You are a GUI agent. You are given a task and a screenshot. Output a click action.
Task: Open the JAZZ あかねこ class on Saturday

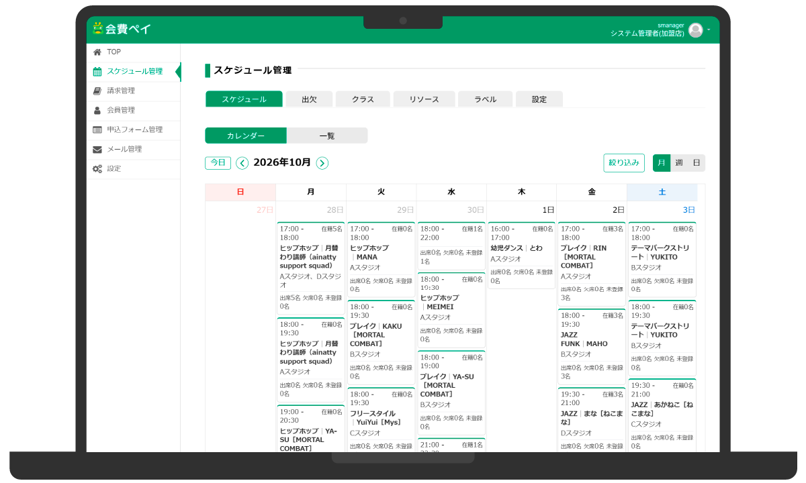click(x=662, y=417)
